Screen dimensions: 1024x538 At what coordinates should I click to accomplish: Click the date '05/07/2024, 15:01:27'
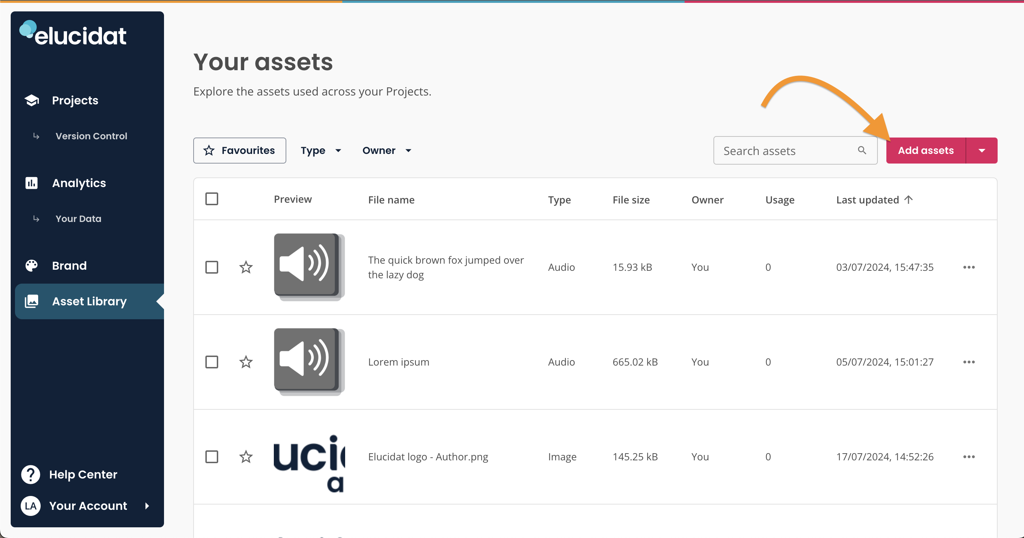[885, 362]
